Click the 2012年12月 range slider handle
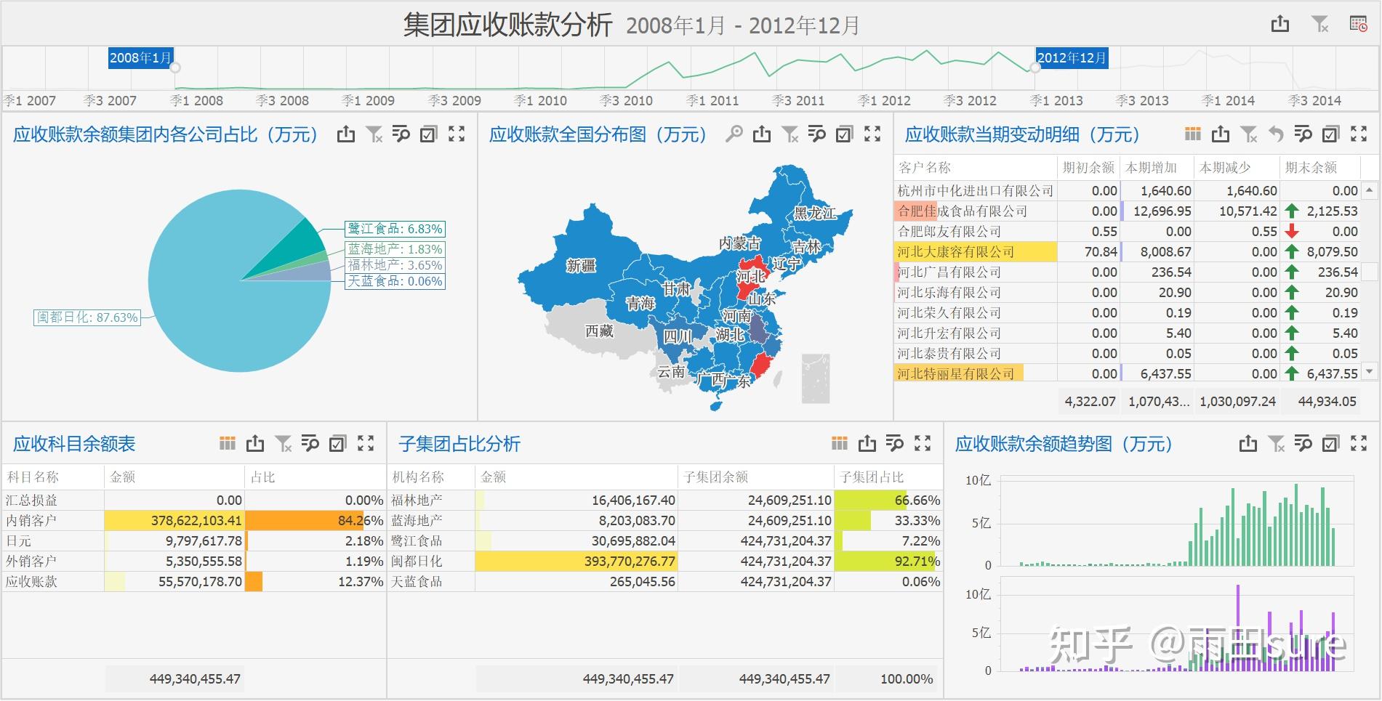1382x701 pixels. [1035, 68]
